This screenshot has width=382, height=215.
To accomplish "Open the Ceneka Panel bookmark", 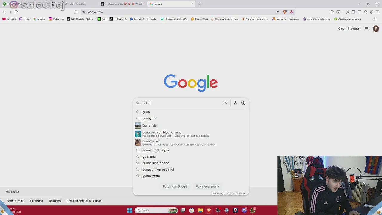I will [255, 19].
